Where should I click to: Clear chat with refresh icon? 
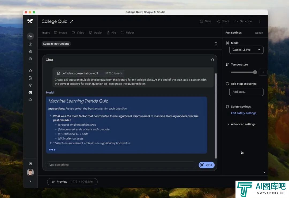click(x=212, y=60)
